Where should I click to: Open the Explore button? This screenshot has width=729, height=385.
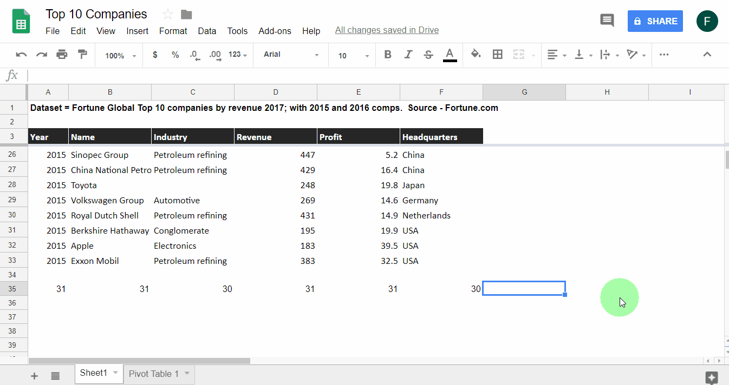(x=712, y=377)
